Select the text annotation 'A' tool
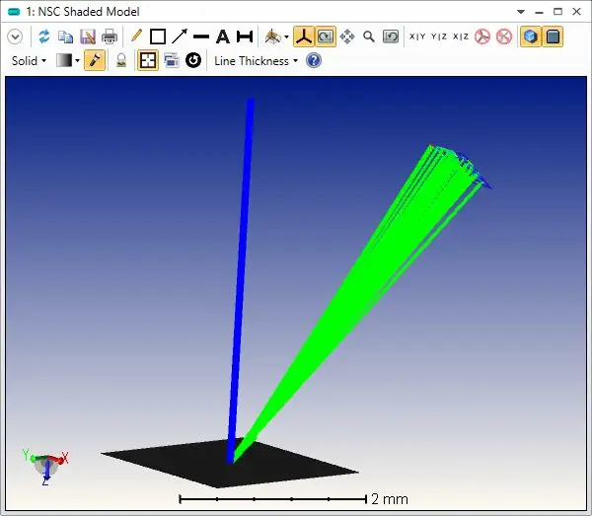This screenshot has height=516, width=592. pos(222,37)
